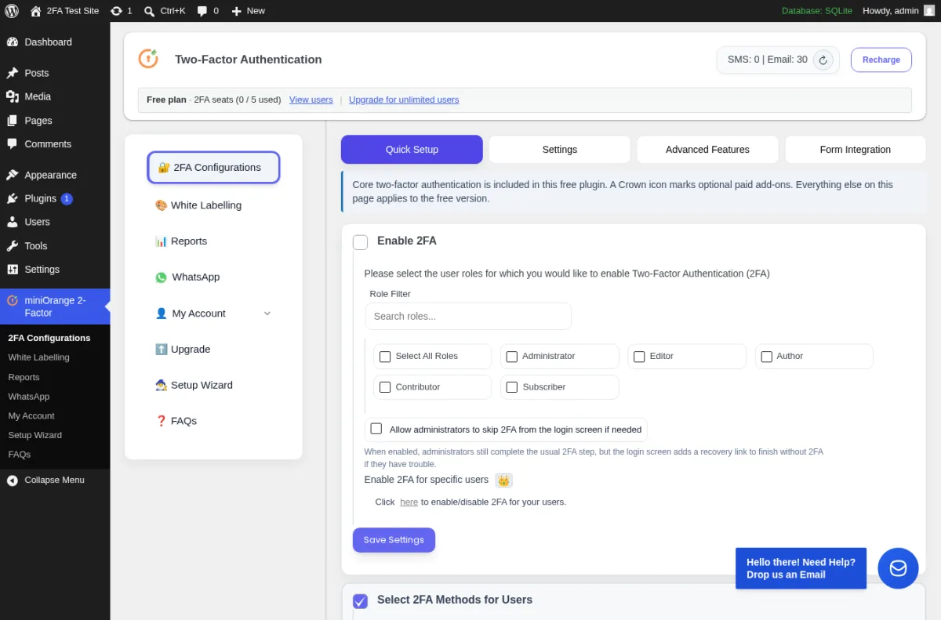Click the Posts pin icon

coord(13,73)
